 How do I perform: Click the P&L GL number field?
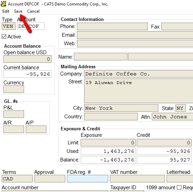pyautogui.click(x=14, y=114)
